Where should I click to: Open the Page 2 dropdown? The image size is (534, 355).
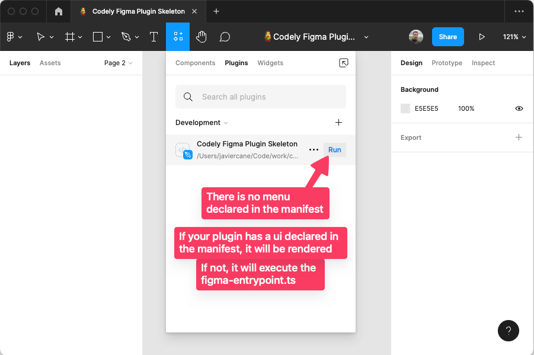pos(118,63)
